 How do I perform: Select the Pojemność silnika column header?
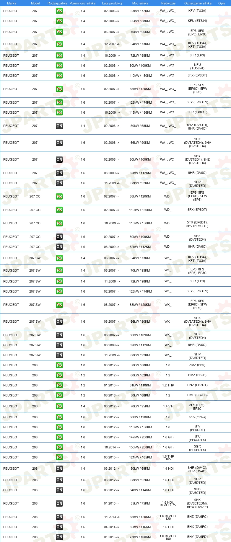[82, 3]
